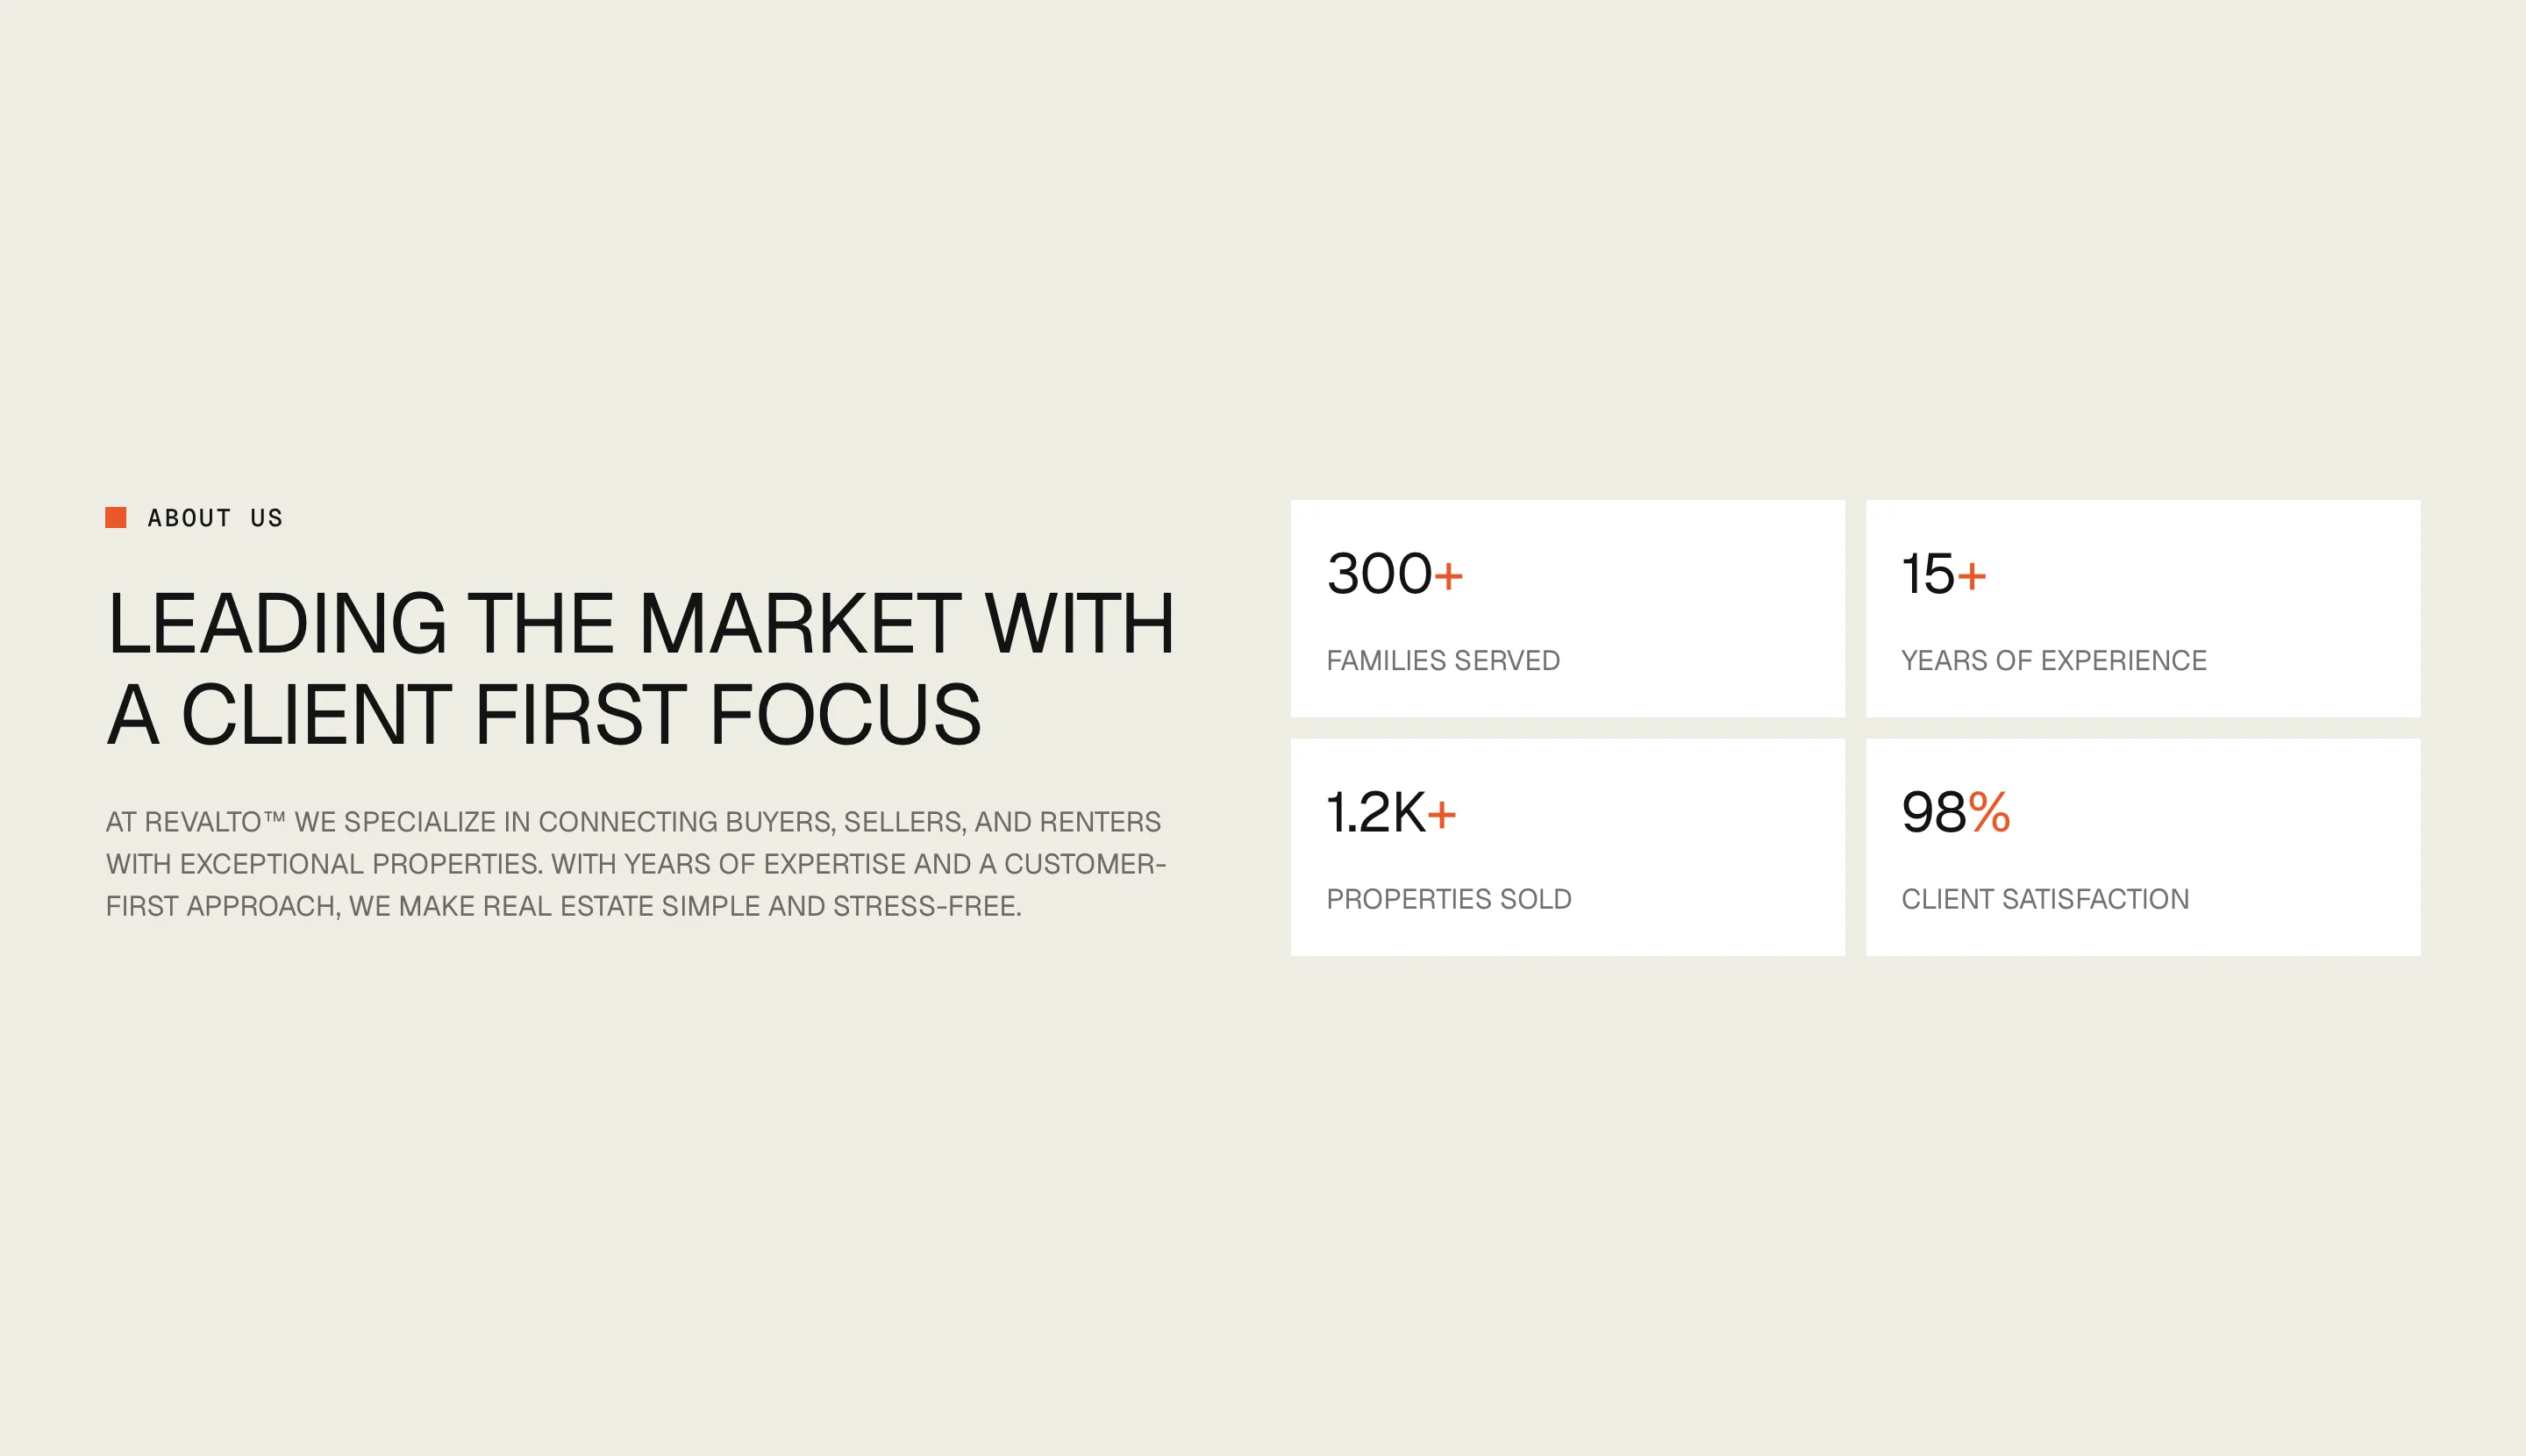The width and height of the screenshot is (2526, 1456).
Task: Open the Properties Sold card
Action: pyautogui.click(x=1568, y=848)
